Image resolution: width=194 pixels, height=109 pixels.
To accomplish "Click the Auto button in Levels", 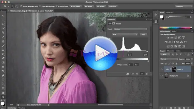I will (x=143, y=34).
